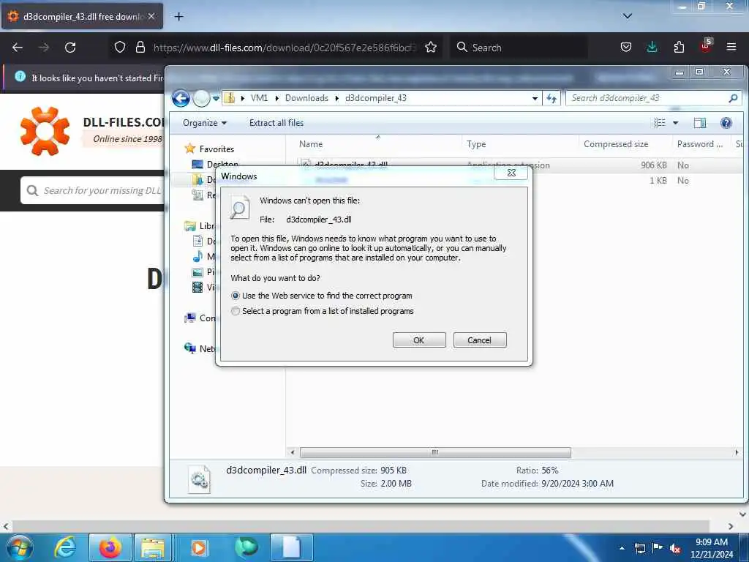Viewport: 749px width, 562px height.
Task: Open Windows Explorer taskbar button
Action: point(152,547)
